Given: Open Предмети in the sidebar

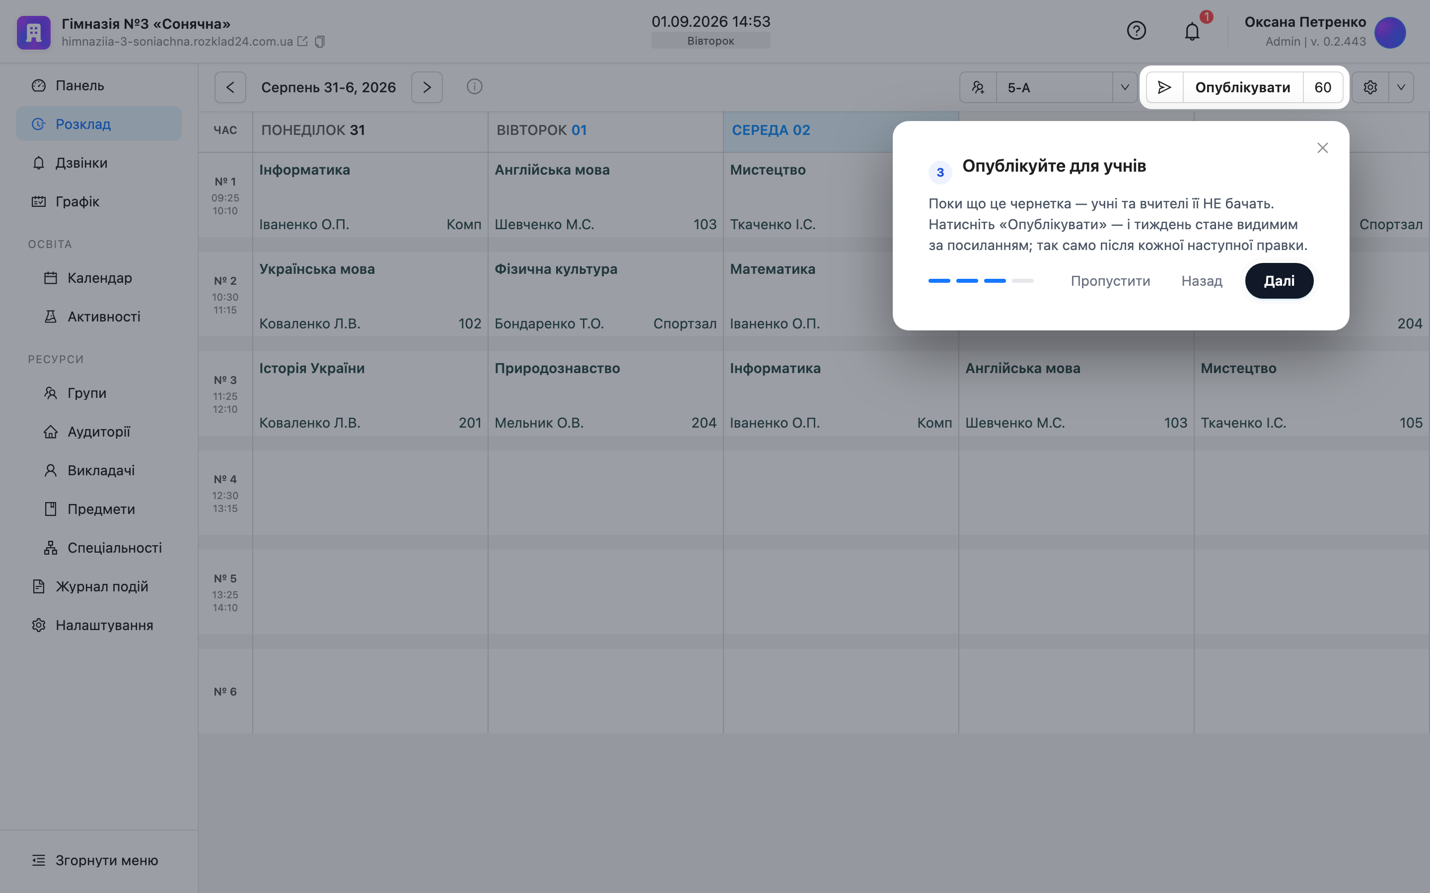Looking at the screenshot, I should [99, 509].
